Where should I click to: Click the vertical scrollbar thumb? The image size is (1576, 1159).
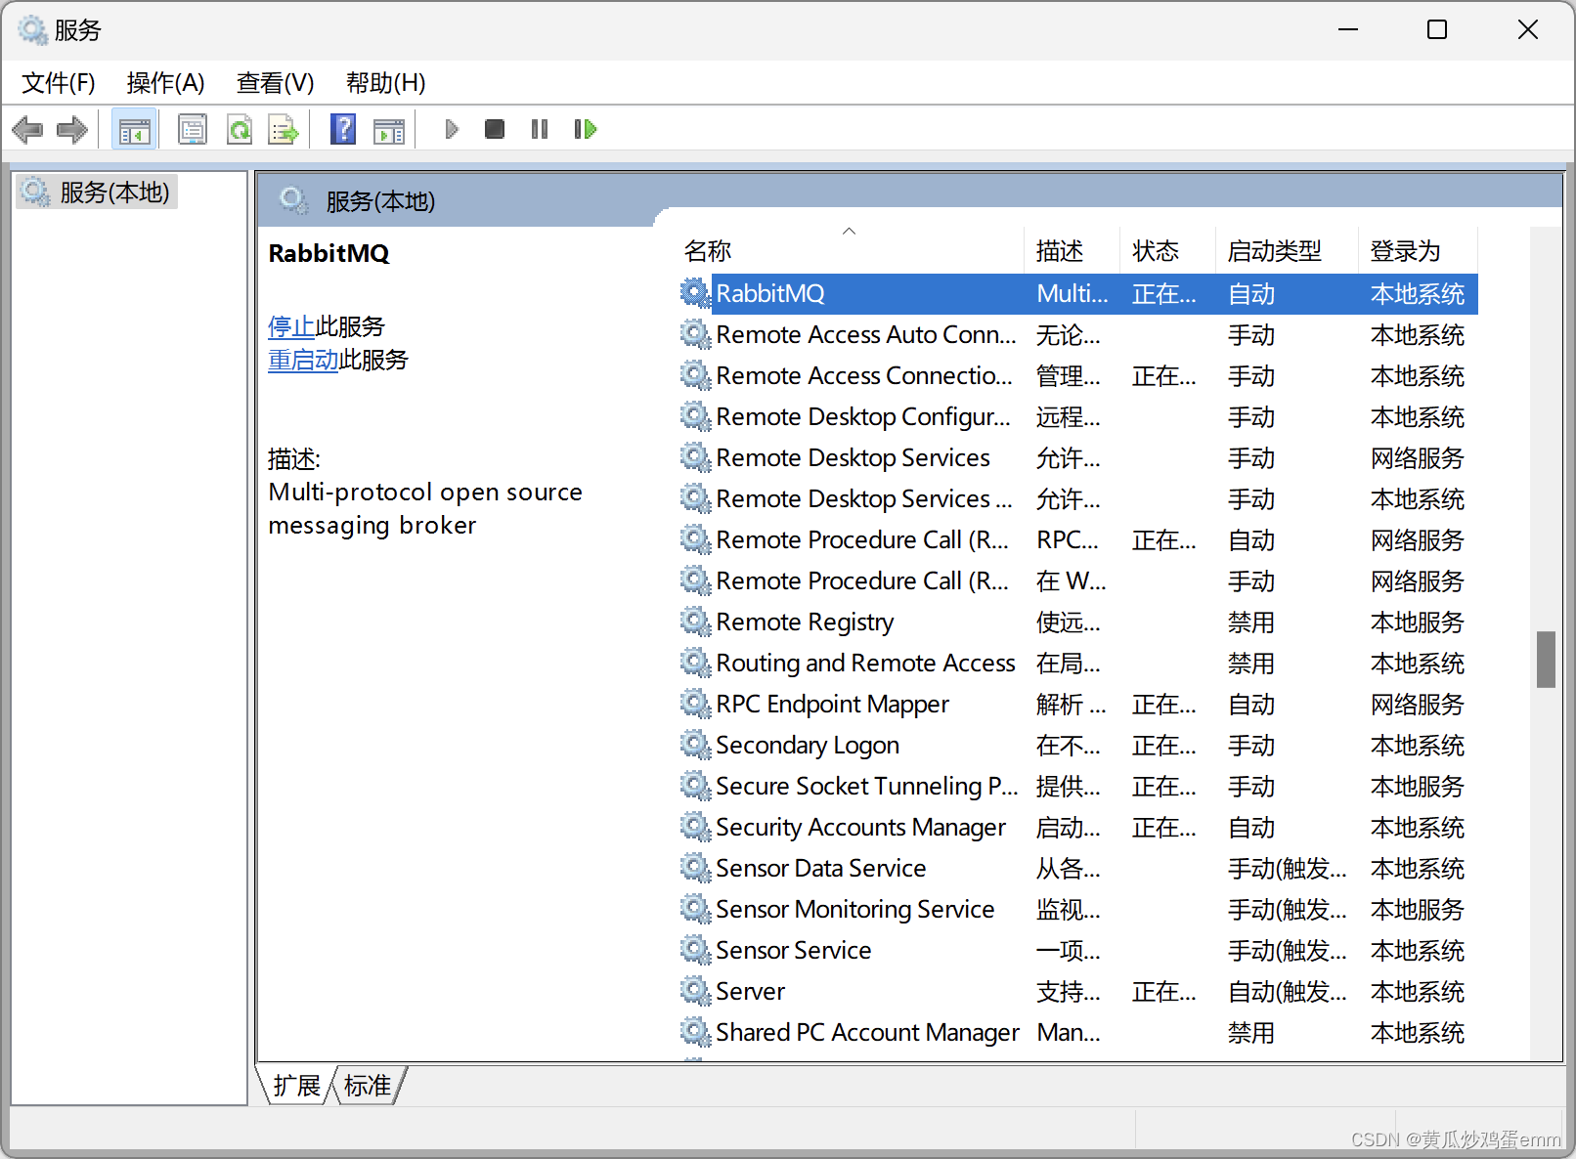1546,660
